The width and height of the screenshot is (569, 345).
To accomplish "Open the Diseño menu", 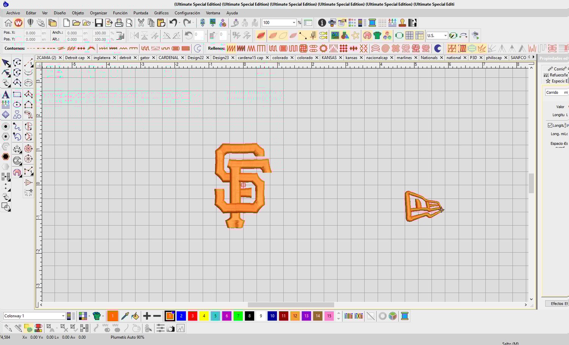I will (x=60, y=13).
